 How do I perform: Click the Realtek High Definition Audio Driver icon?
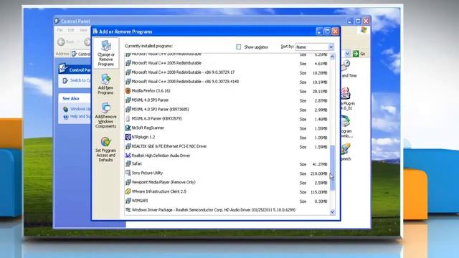click(128, 156)
